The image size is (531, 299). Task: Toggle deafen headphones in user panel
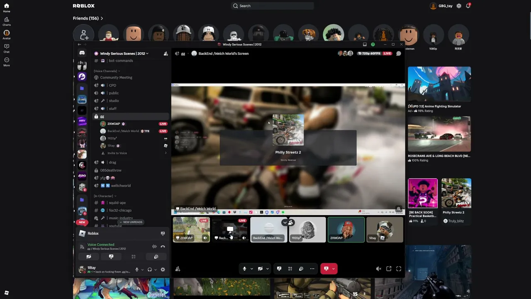(150, 270)
